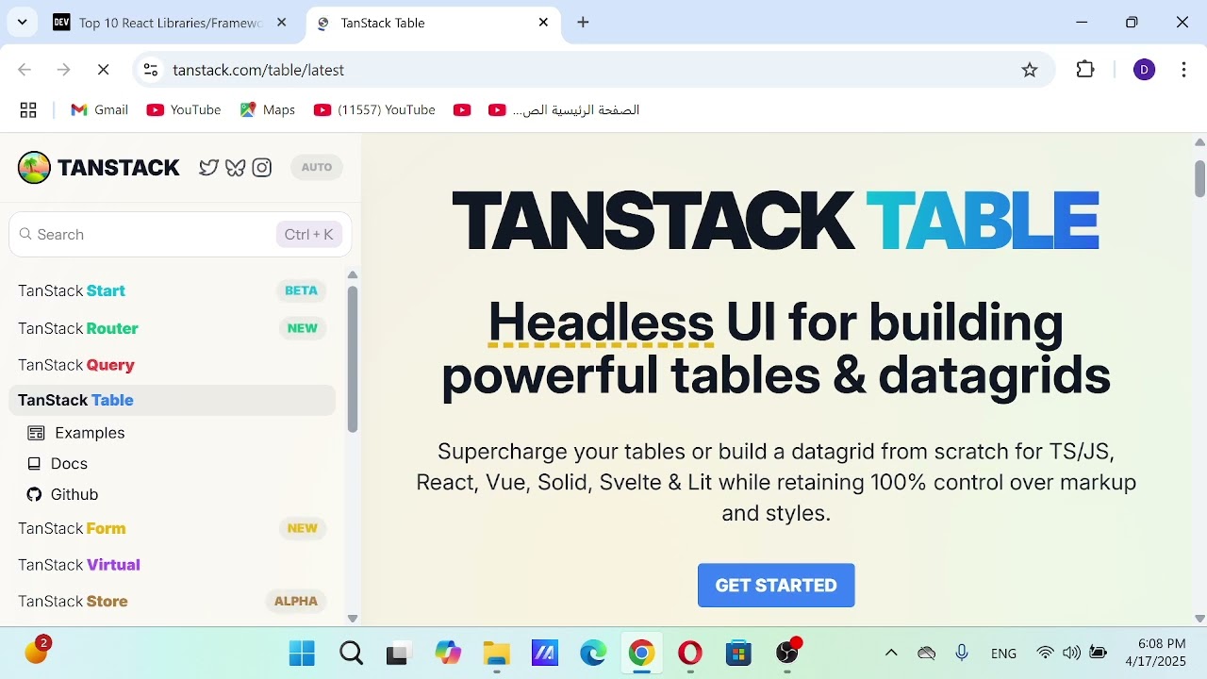Click sidebar scroll up arrow
The height and width of the screenshot is (679, 1207).
pos(353,275)
